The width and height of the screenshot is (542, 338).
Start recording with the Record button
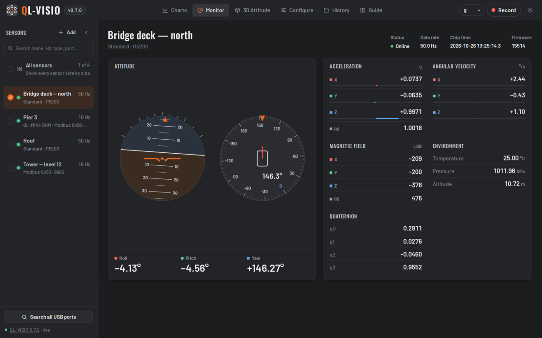coord(504,10)
